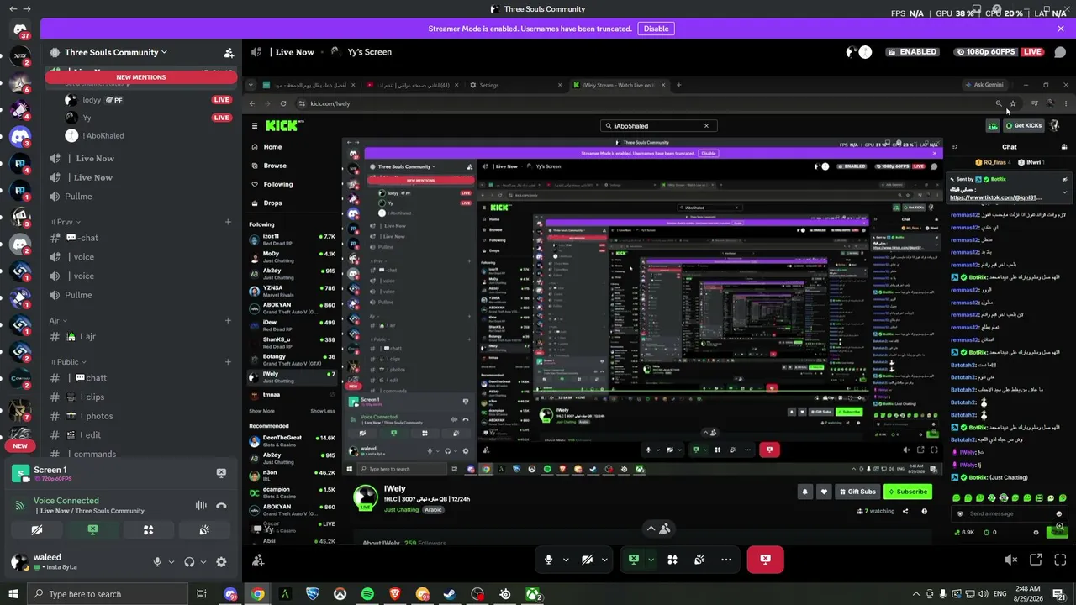Open the Three Souls Community server menu
1076x605 pixels.
[x=116, y=52]
